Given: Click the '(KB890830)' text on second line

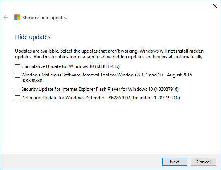Looking at the screenshot, I should click(x=33, y=81).
